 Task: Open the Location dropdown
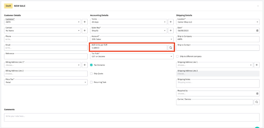tap(218, 22)
